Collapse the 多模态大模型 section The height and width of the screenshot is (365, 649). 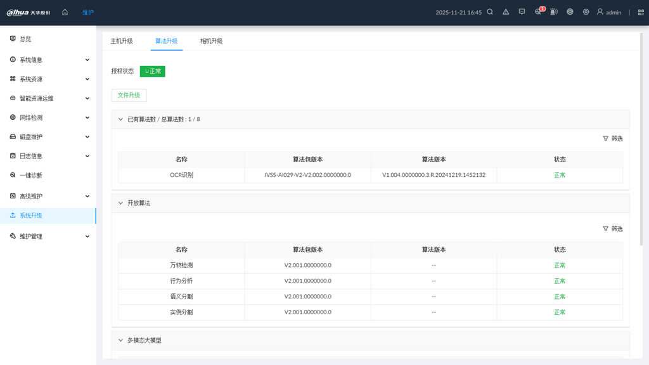click(120, 340)
